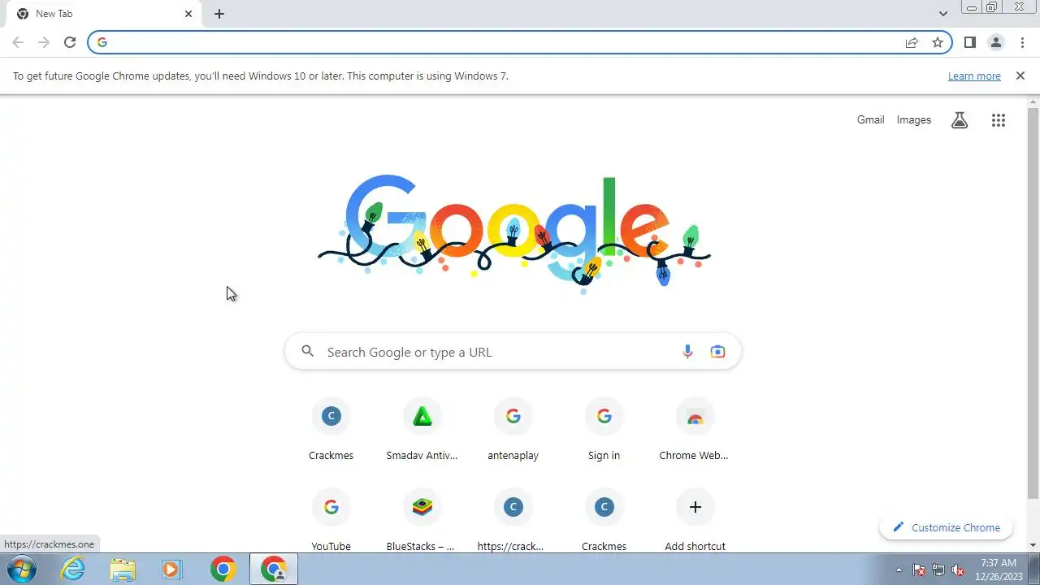Open the Sign in shortcut
This screenshot has height=585, width=1040.
coord(604,430)
